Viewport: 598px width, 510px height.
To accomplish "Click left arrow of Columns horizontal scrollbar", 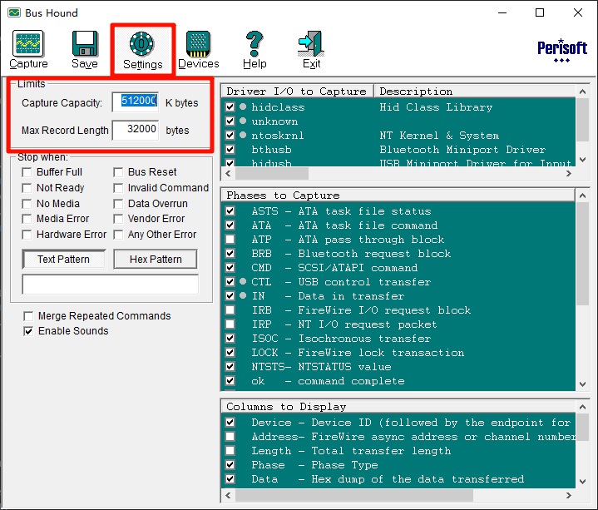I will pyautogui.click(x=228, y=496).
